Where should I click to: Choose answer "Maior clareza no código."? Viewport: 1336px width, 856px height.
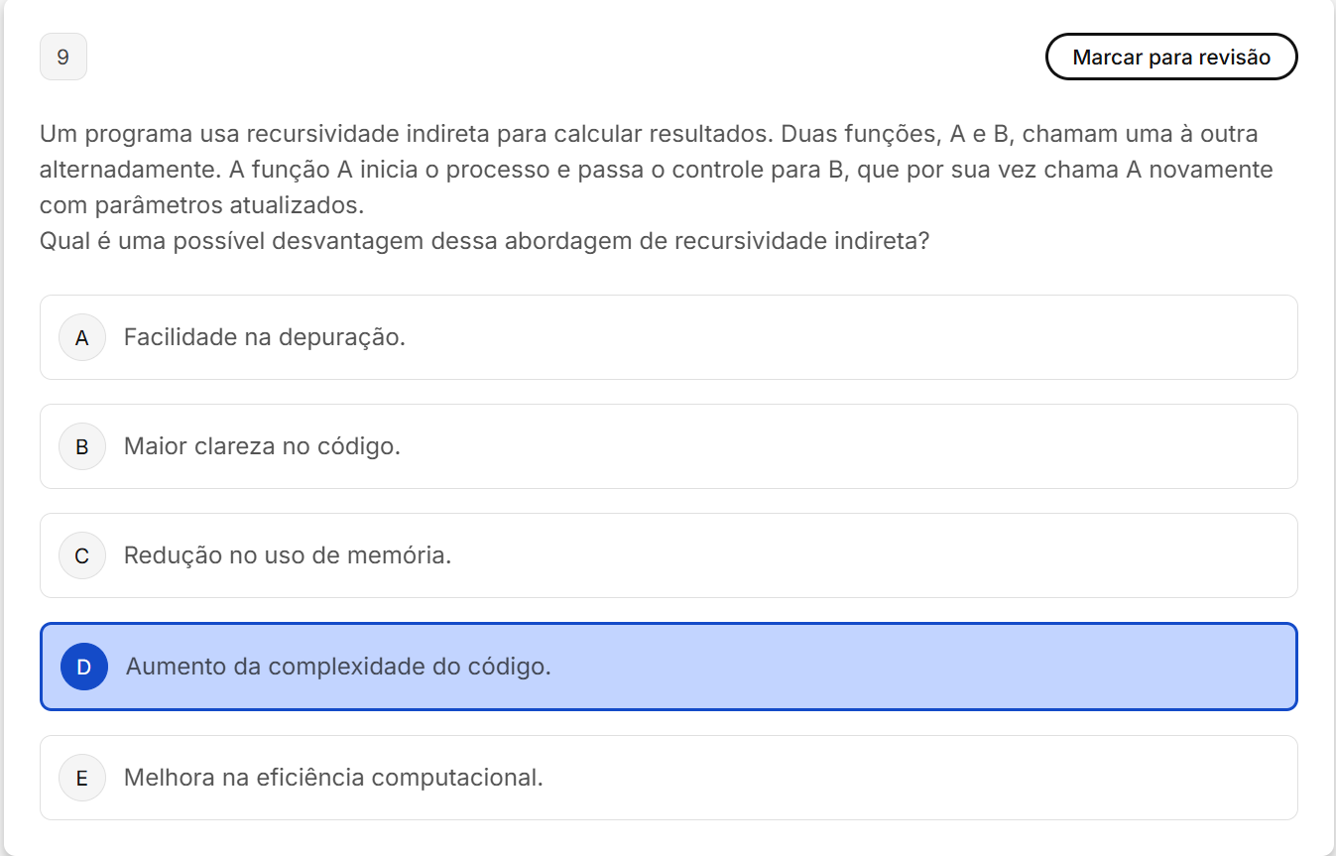click(x=262, y=446)
